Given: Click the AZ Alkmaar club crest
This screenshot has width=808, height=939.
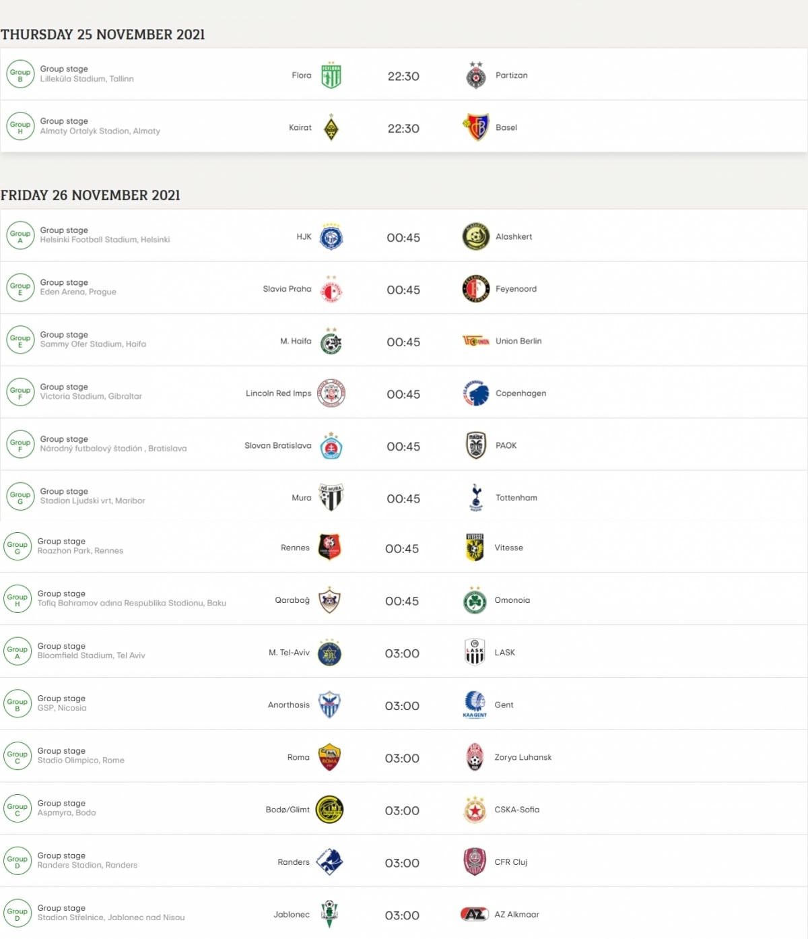Looking at the screenshot, I should [475, 914].
